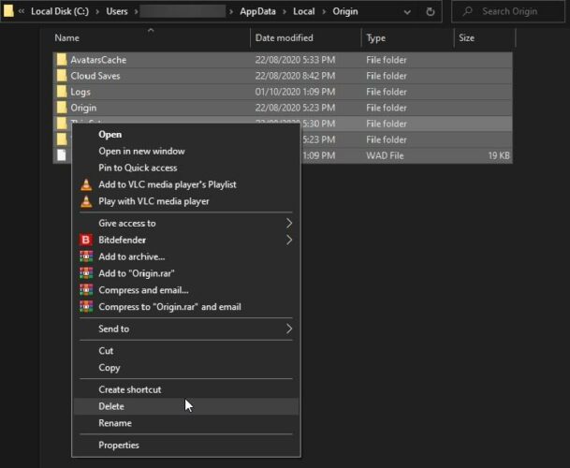
Task: Open the address bar history dropdown
Action: click(407, 12)
